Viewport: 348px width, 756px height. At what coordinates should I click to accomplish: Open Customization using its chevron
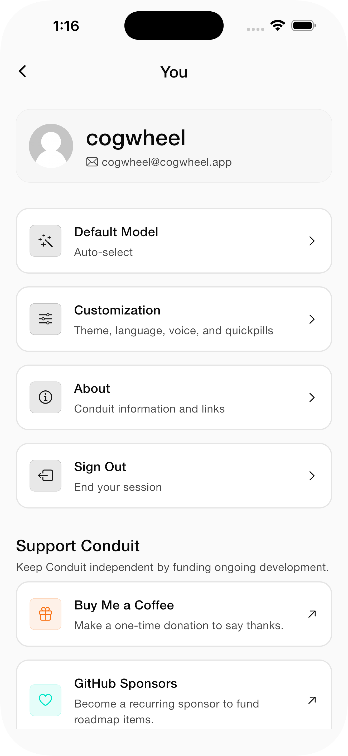tap(312, 319)
